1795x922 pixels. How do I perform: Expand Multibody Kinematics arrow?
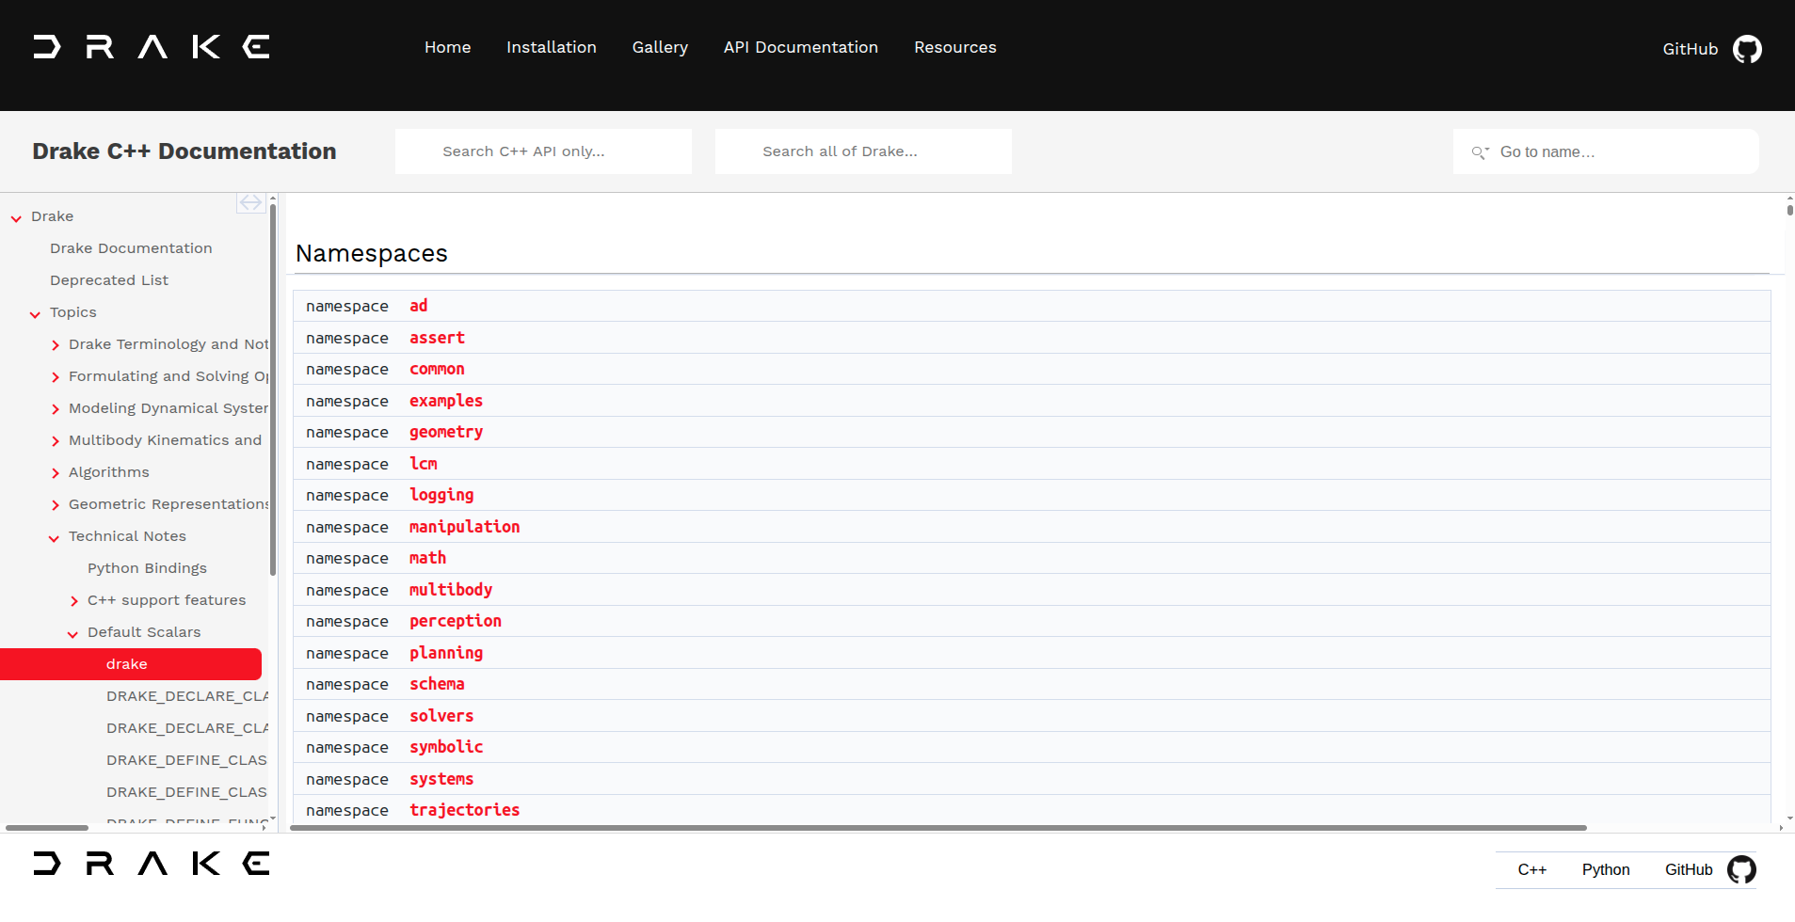(x=56, y=441)
